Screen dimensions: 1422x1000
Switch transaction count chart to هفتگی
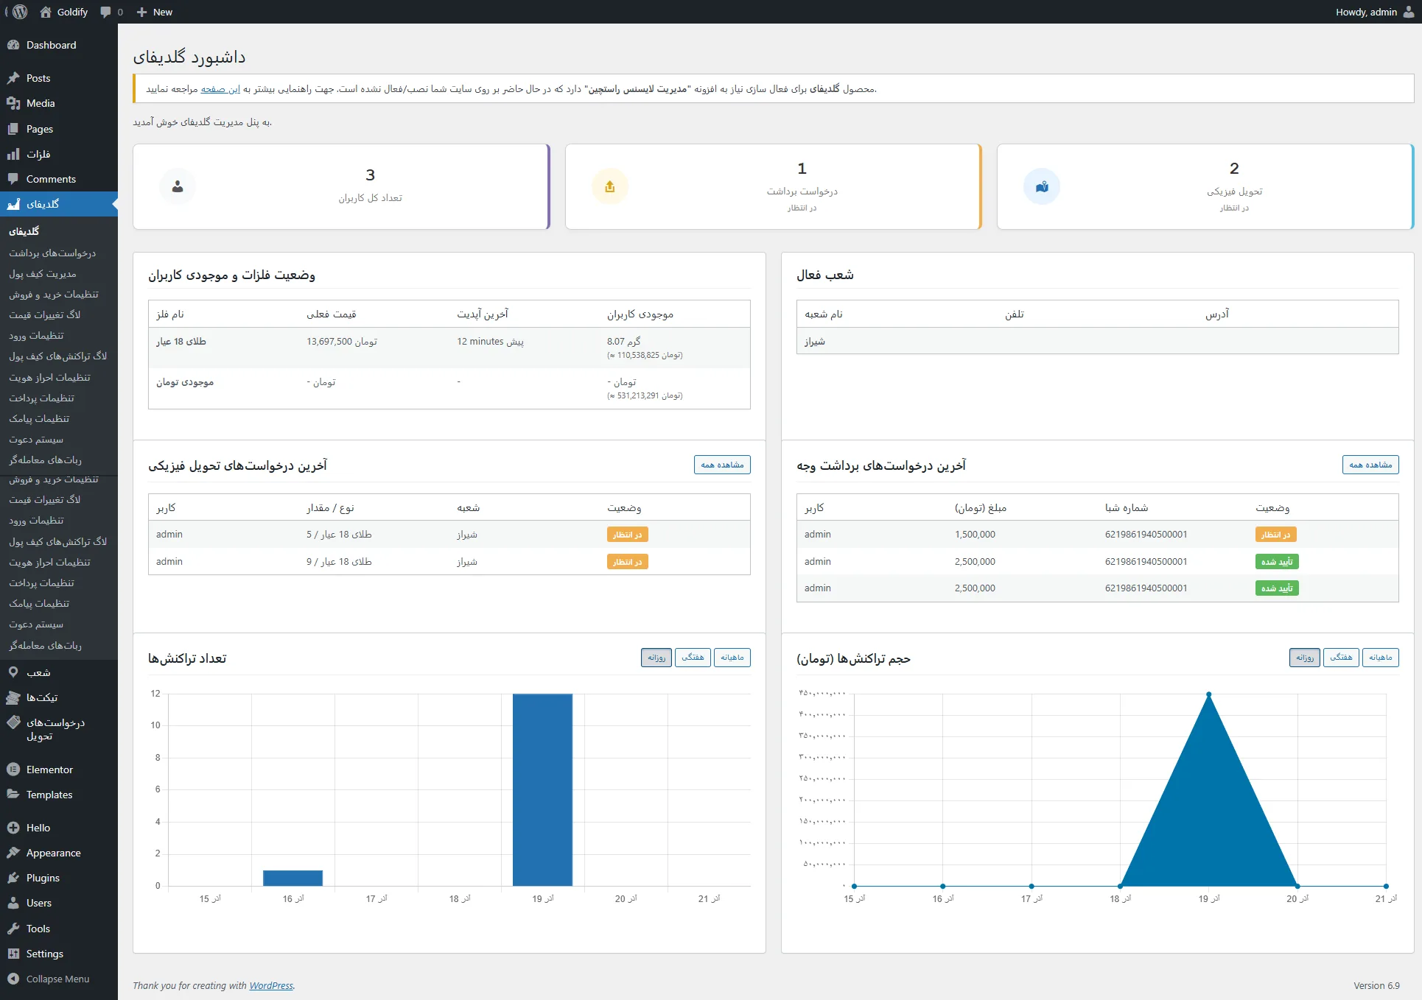(x=693, y=658)
